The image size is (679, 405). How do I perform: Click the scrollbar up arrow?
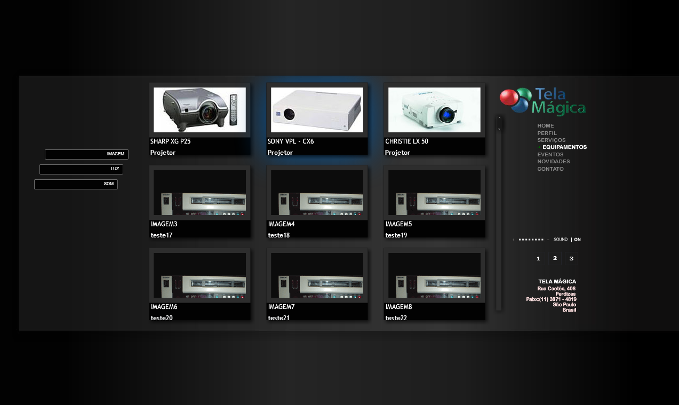pos(499,118)
